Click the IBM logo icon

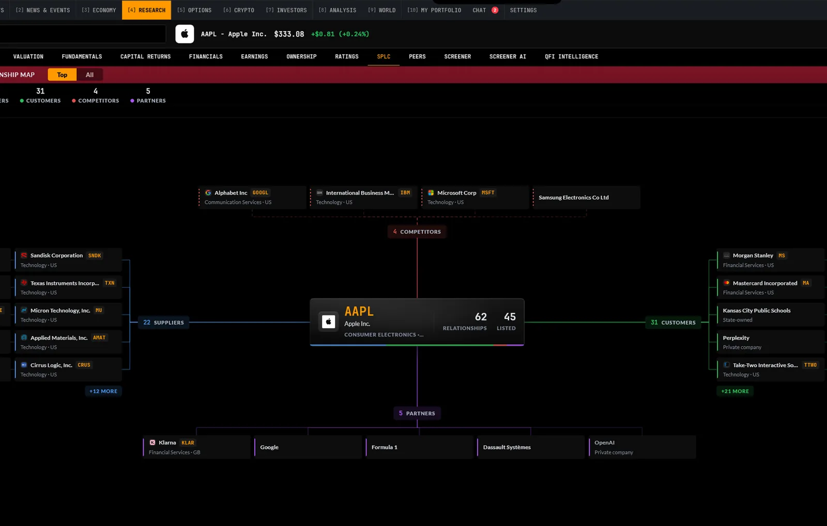click(x=319, y=193)
